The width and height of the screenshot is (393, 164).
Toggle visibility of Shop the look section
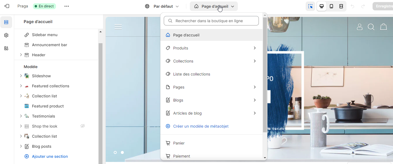[x=83, y=126]
